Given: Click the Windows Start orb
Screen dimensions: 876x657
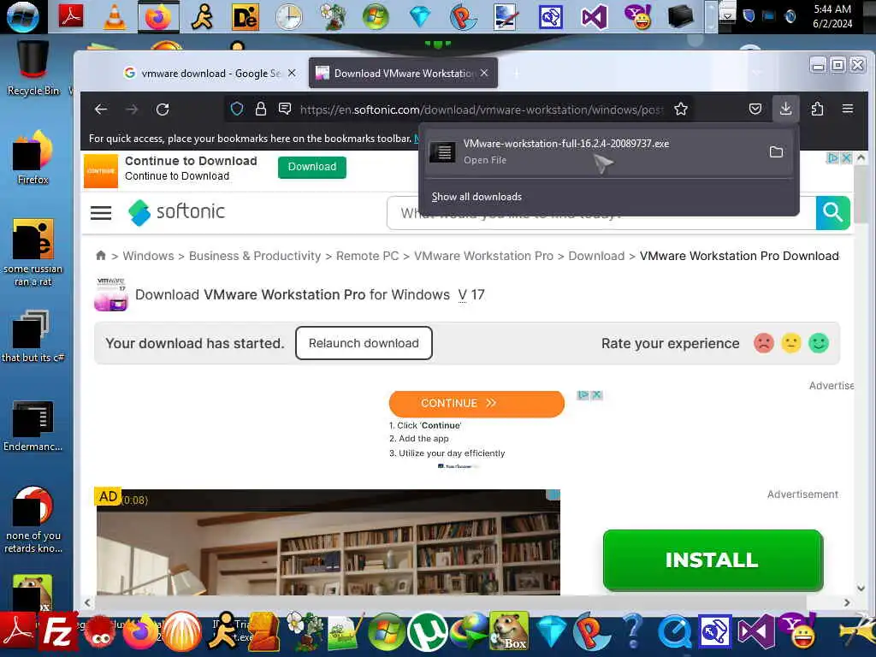Looking at the screenshot, I should 23,17.
